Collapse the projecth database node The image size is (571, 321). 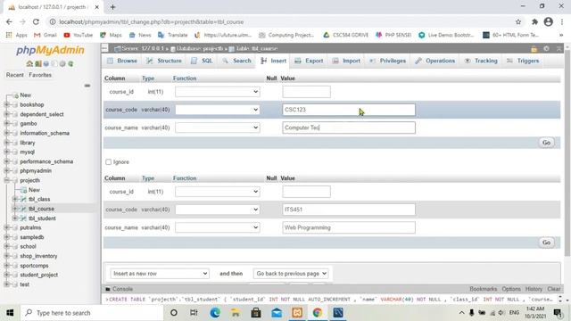[x=6, y=180]
